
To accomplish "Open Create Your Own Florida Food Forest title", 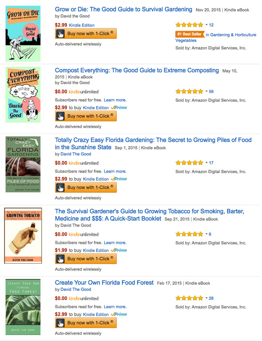I will pos(104,282).
